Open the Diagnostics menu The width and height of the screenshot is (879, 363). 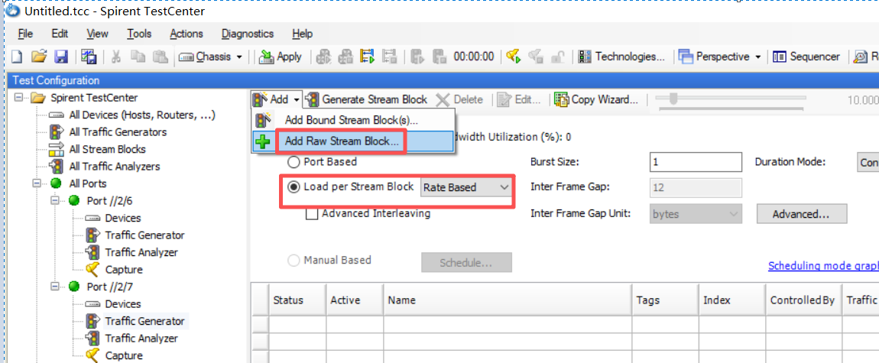pos(247,34)
